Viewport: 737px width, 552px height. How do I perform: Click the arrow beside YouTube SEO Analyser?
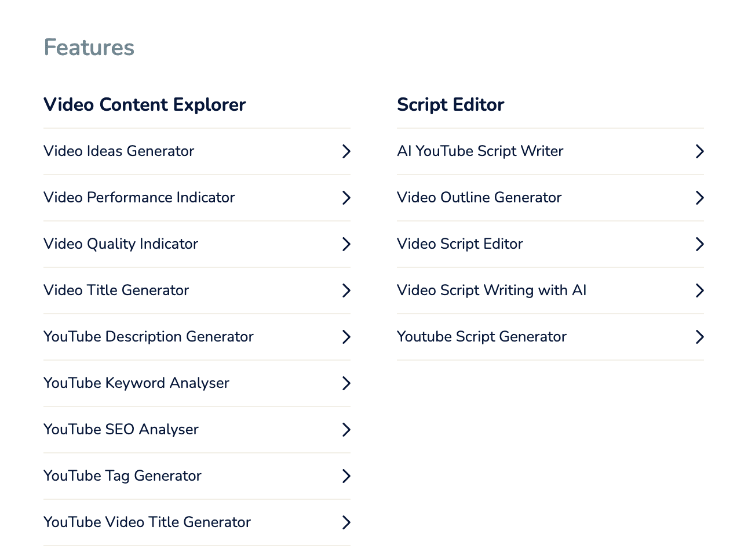click(x=346, y=430)
